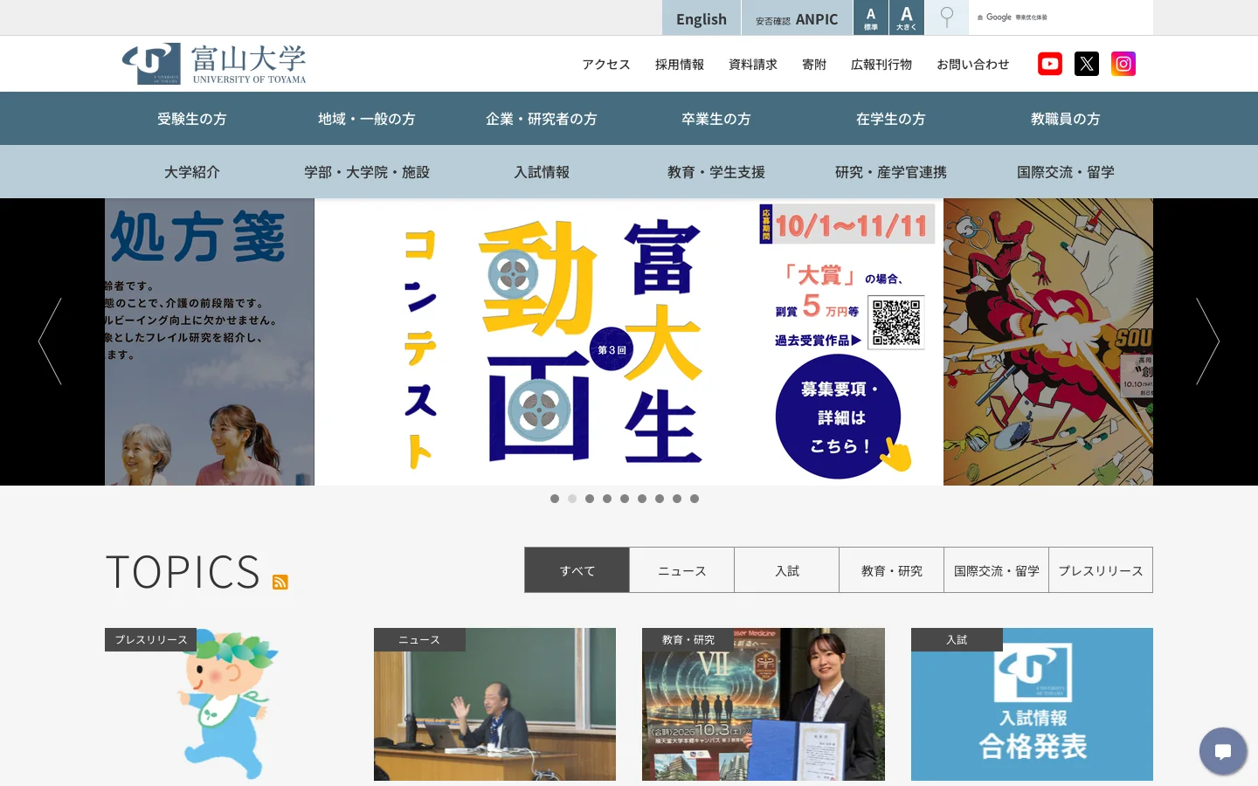This screenshot has height=786, width=1258.
Task: Set font size to standard (標準)
Action: [871, 17]
